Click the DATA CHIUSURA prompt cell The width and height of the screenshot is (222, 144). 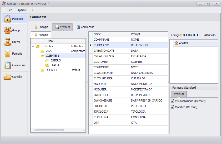click(x=149, y=73)
